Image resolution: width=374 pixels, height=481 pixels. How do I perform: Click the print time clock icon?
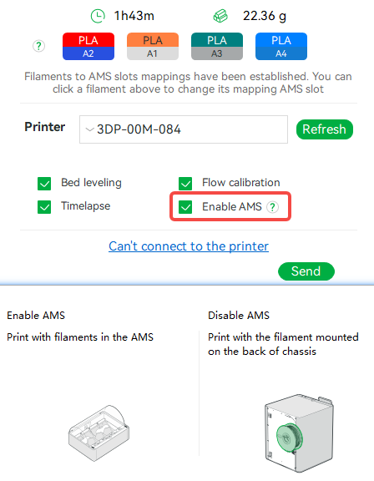pyautogui.click(x=98, y=16)
